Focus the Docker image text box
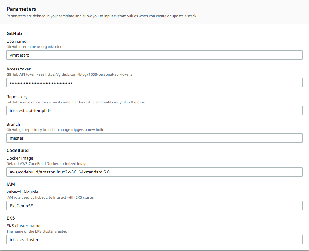 (154, 172)
